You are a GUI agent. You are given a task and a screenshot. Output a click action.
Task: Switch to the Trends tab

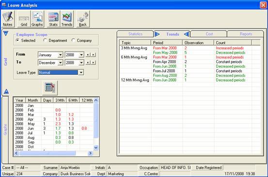[173, 34]
